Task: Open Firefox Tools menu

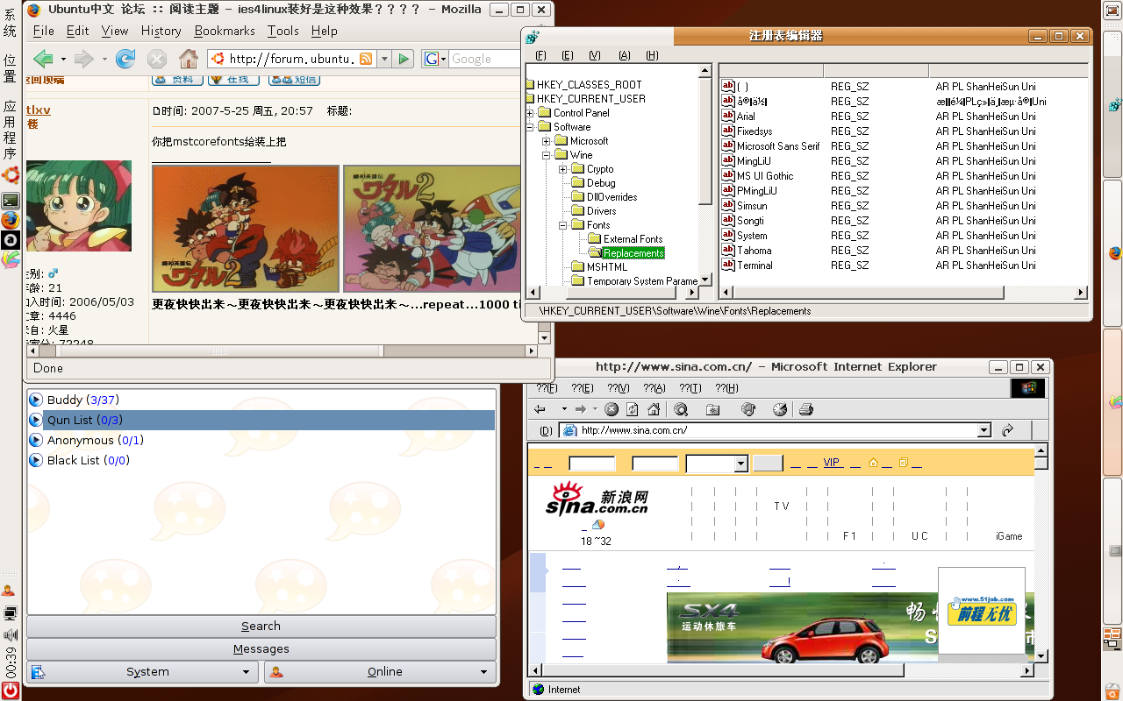Action: pyautogui.click(x=283, y=31)
